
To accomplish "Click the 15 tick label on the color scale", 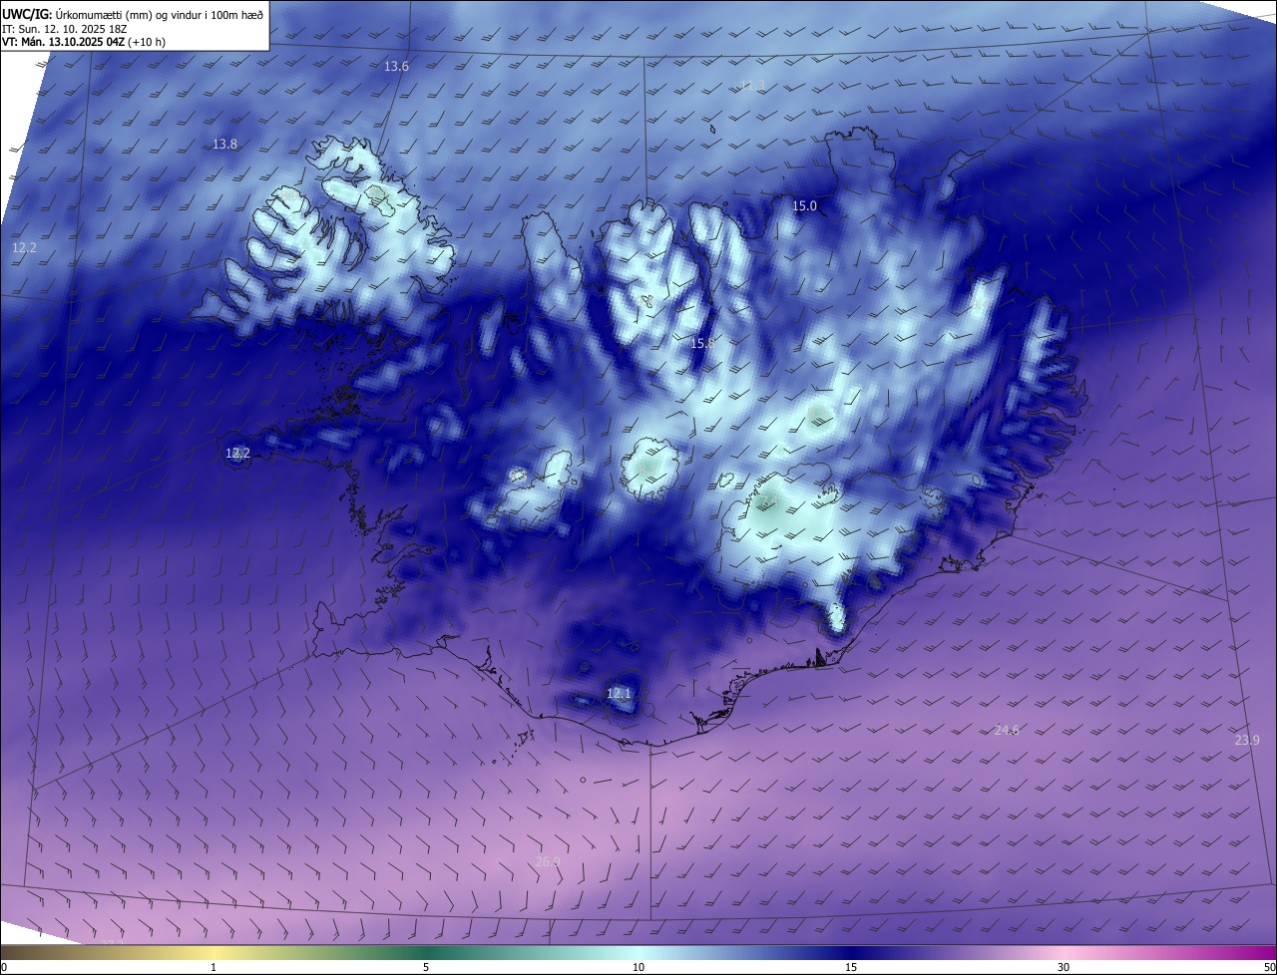I will pos(851,967).
